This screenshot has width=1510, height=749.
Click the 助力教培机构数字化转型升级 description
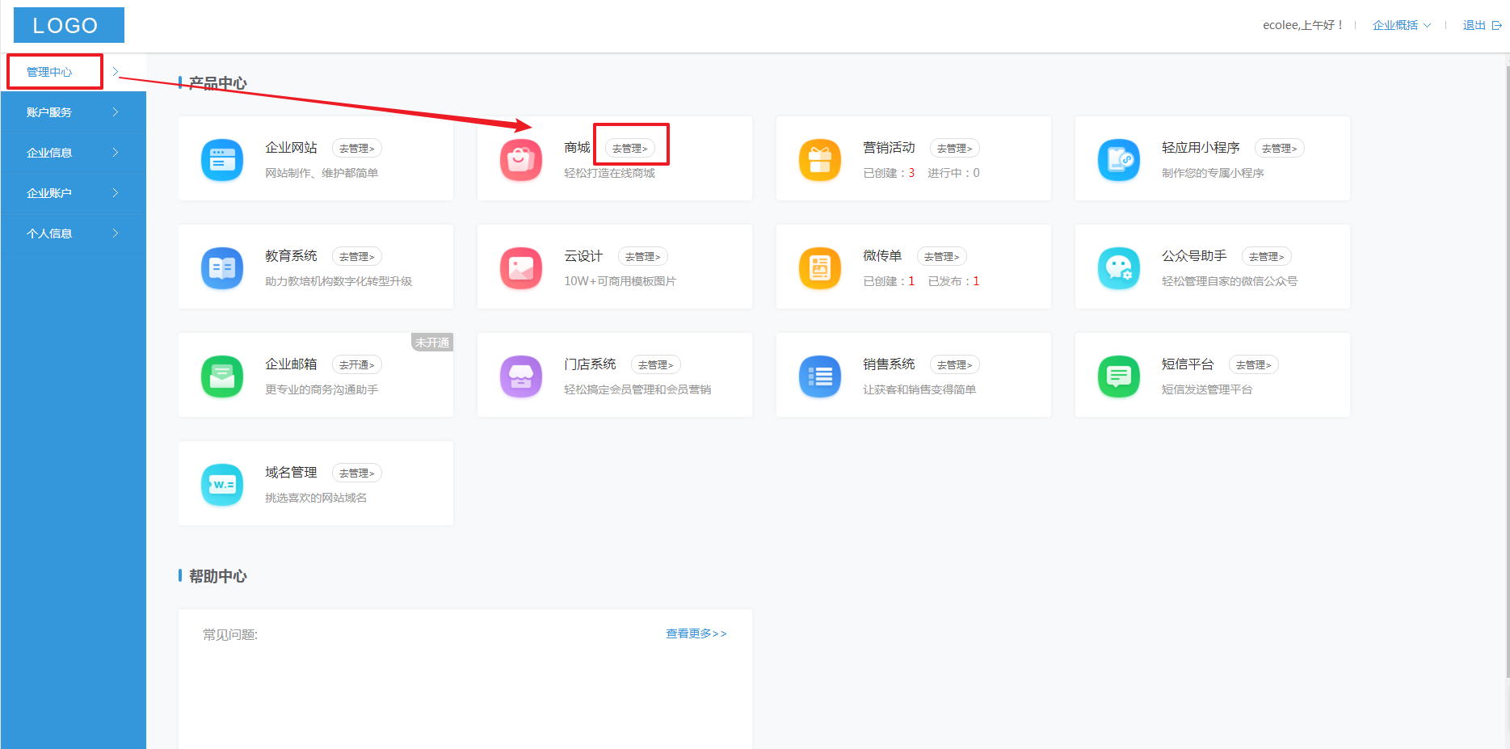click(339, 281)
